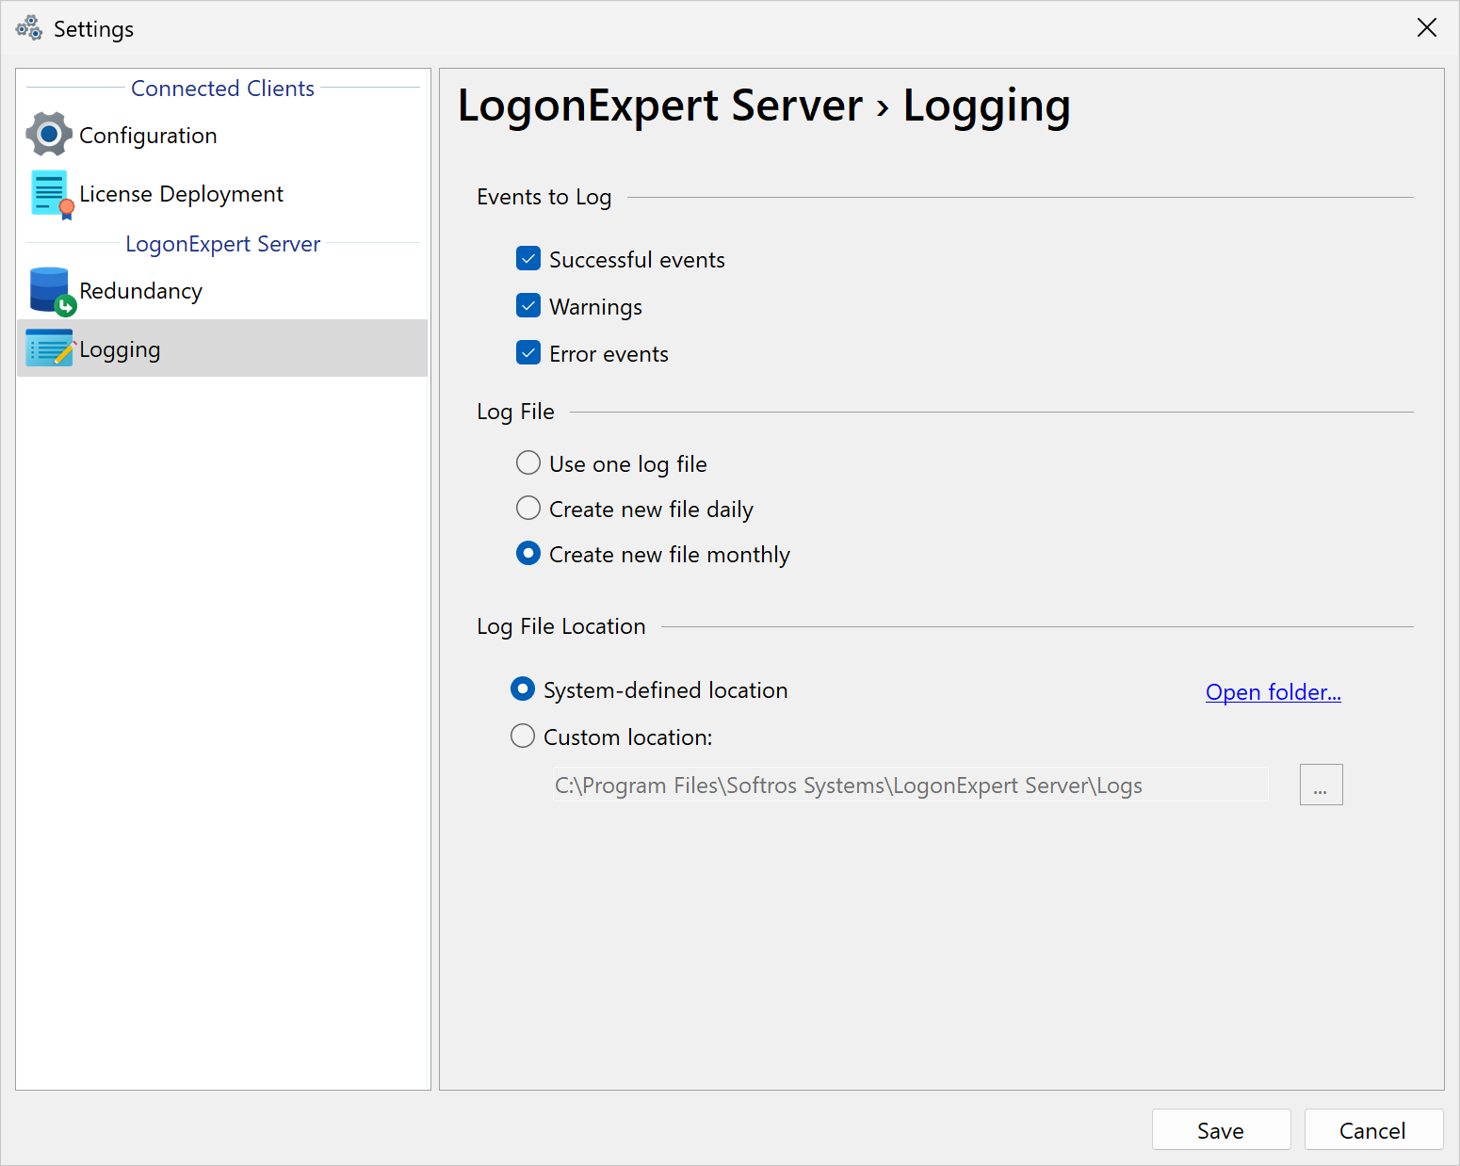
Task: Open the log folder via link
Action: tap(1273, 692)
